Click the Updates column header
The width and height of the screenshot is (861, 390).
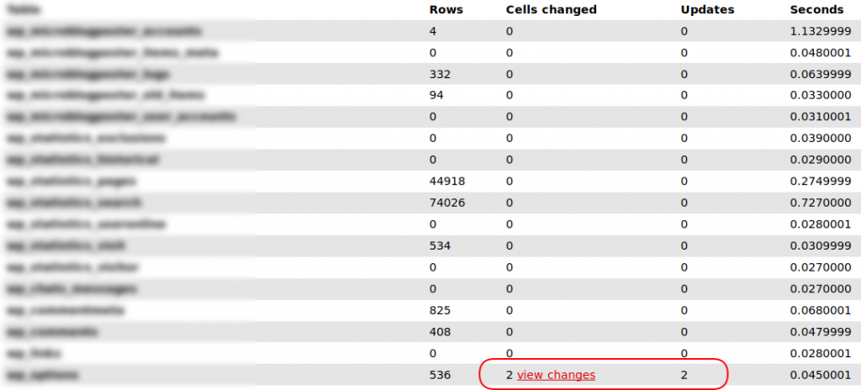pos(707,9)
